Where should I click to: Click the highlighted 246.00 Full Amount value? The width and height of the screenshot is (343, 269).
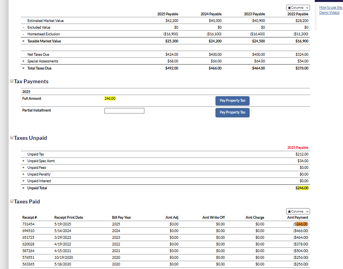tap(110, 99)
